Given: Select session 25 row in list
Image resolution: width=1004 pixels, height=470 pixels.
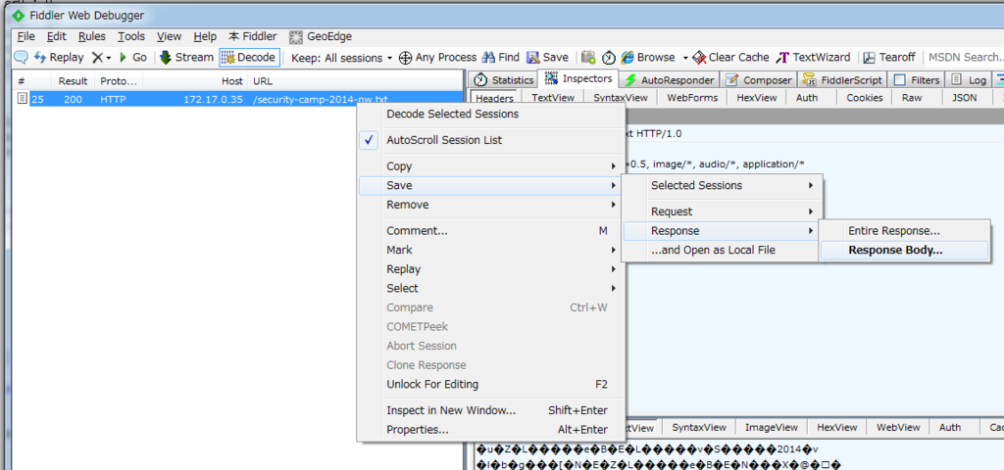Looking at the screenshot, I should point(238,99).
